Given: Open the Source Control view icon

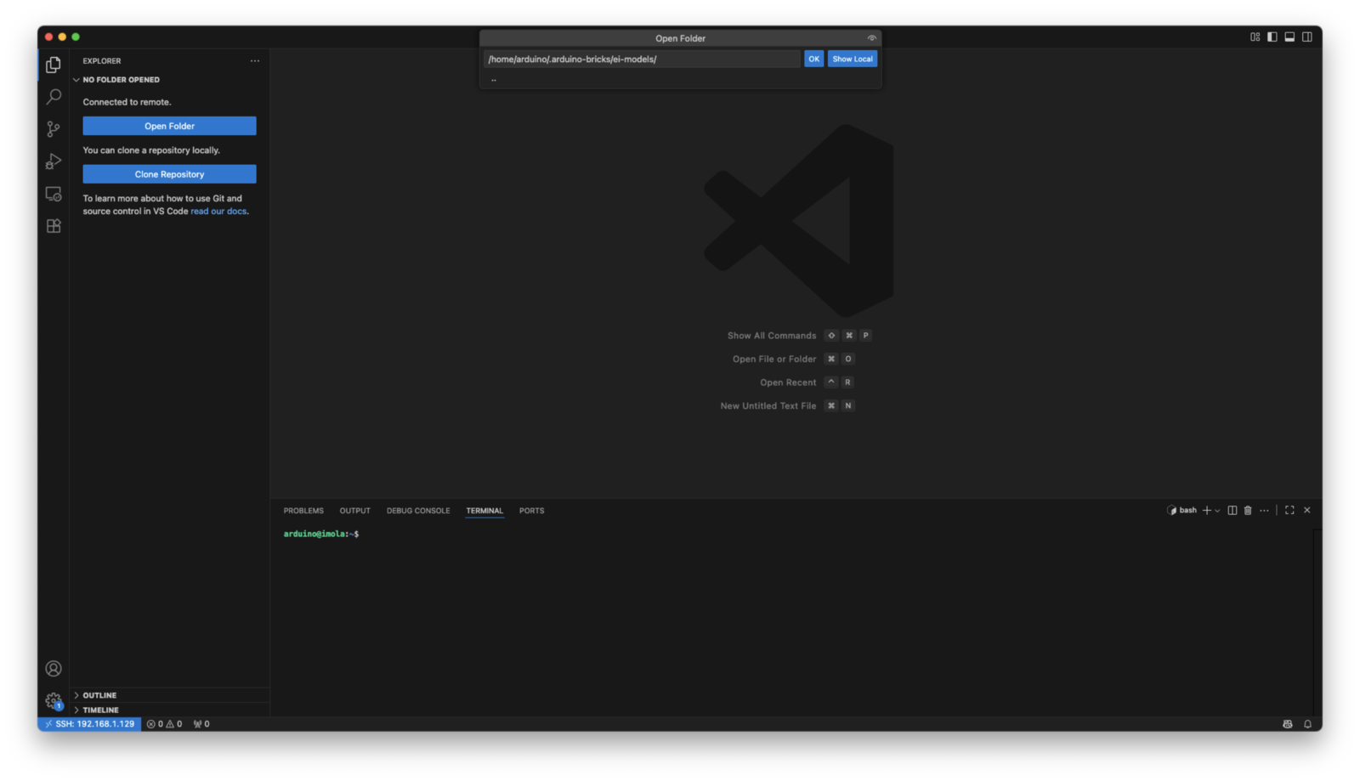Looking at the screenshot, I should pyautogui.click(x=54, y=129).
